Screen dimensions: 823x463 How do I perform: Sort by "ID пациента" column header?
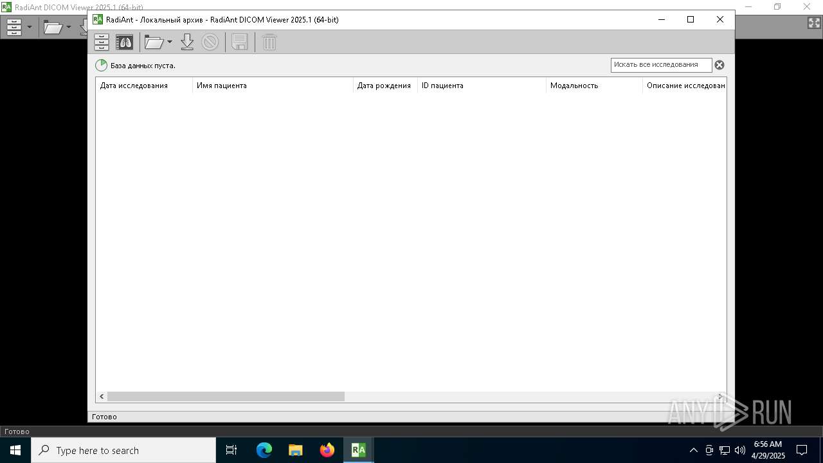pos(482,86)
